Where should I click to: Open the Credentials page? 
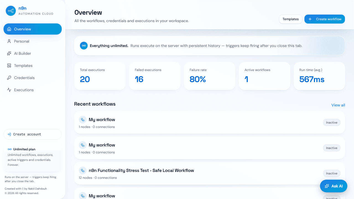point(33,78)
